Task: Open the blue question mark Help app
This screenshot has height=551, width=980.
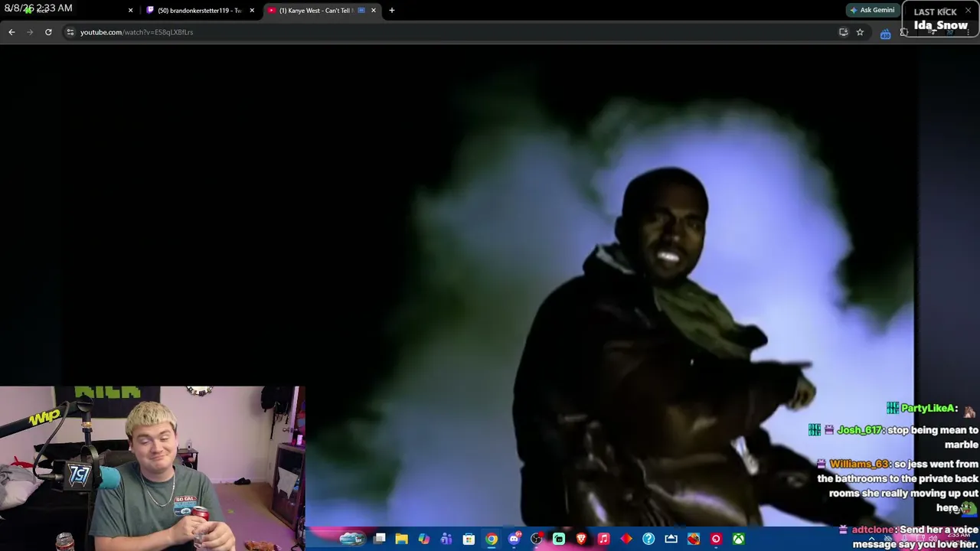Action: (648, 539)
